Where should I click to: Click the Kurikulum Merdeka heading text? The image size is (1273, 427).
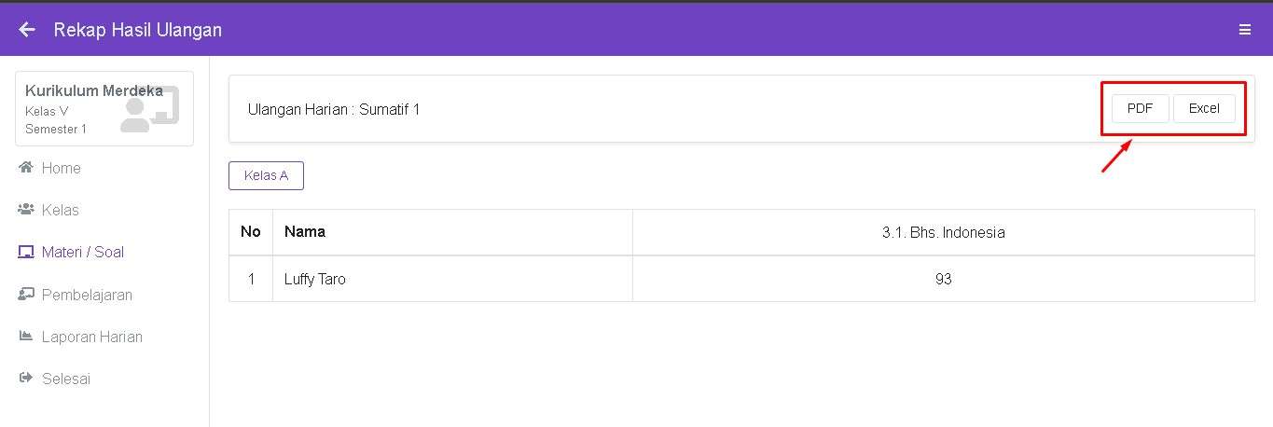click(93, 91)
